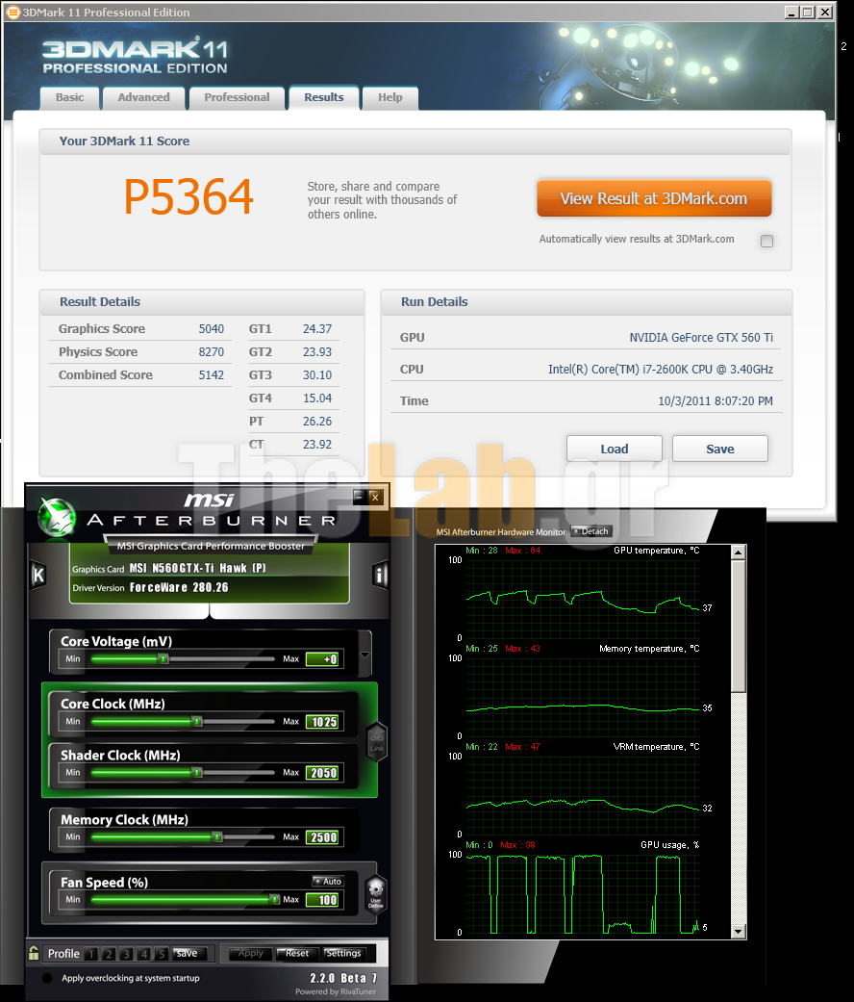Click the Detach button on Hardware Monitor

click(x=592, y=531)
